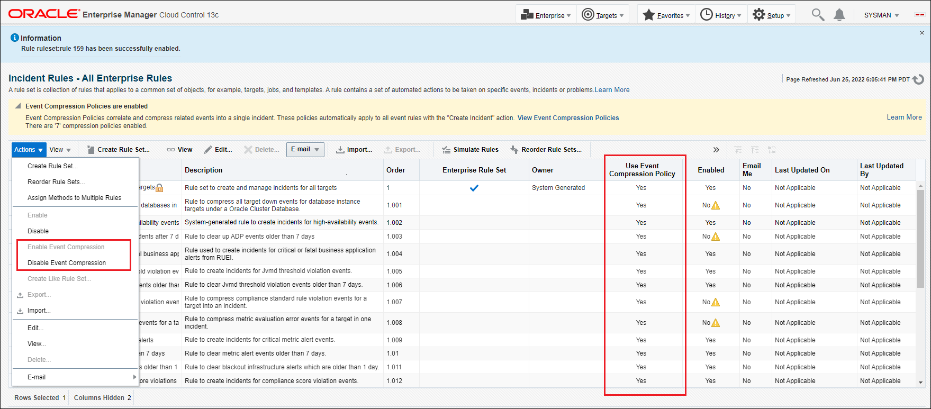931x409 pixels.
Task: Click the greyed Export toolbar button
Action: [x=402, y=150]
